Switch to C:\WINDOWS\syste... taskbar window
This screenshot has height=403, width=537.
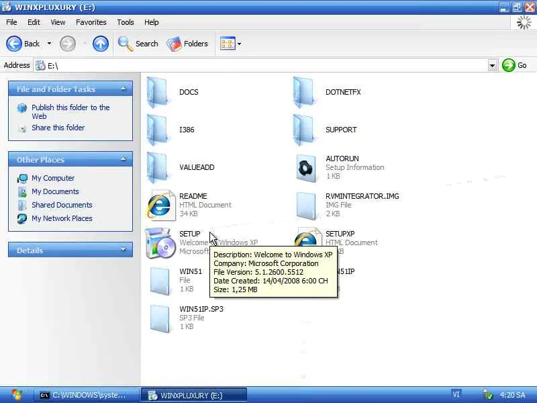[87, 395]
